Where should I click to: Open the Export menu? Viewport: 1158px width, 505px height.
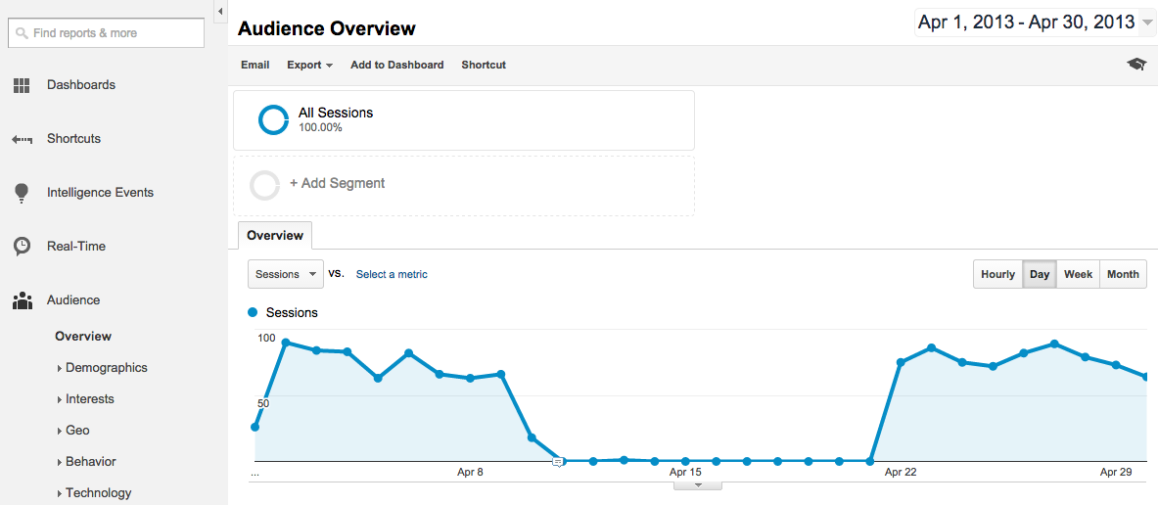tap(309, 65)
